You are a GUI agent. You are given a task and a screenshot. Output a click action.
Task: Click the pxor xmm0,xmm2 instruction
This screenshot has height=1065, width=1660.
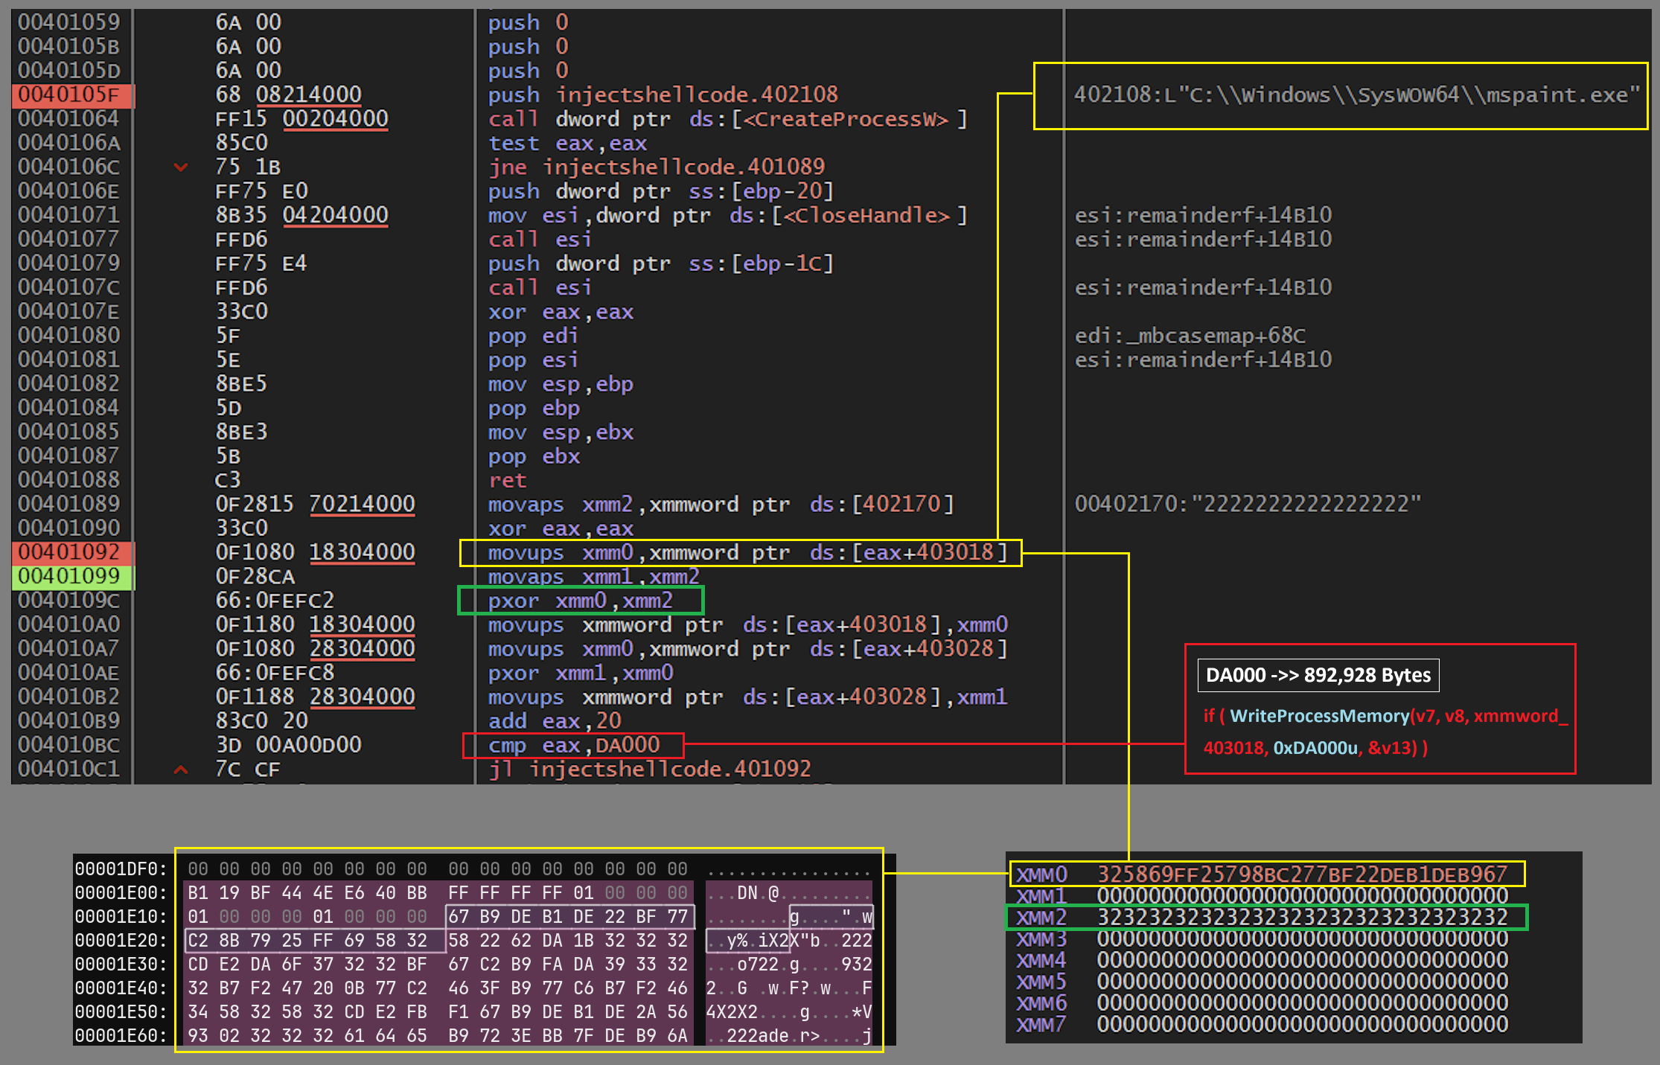point(580,601)
